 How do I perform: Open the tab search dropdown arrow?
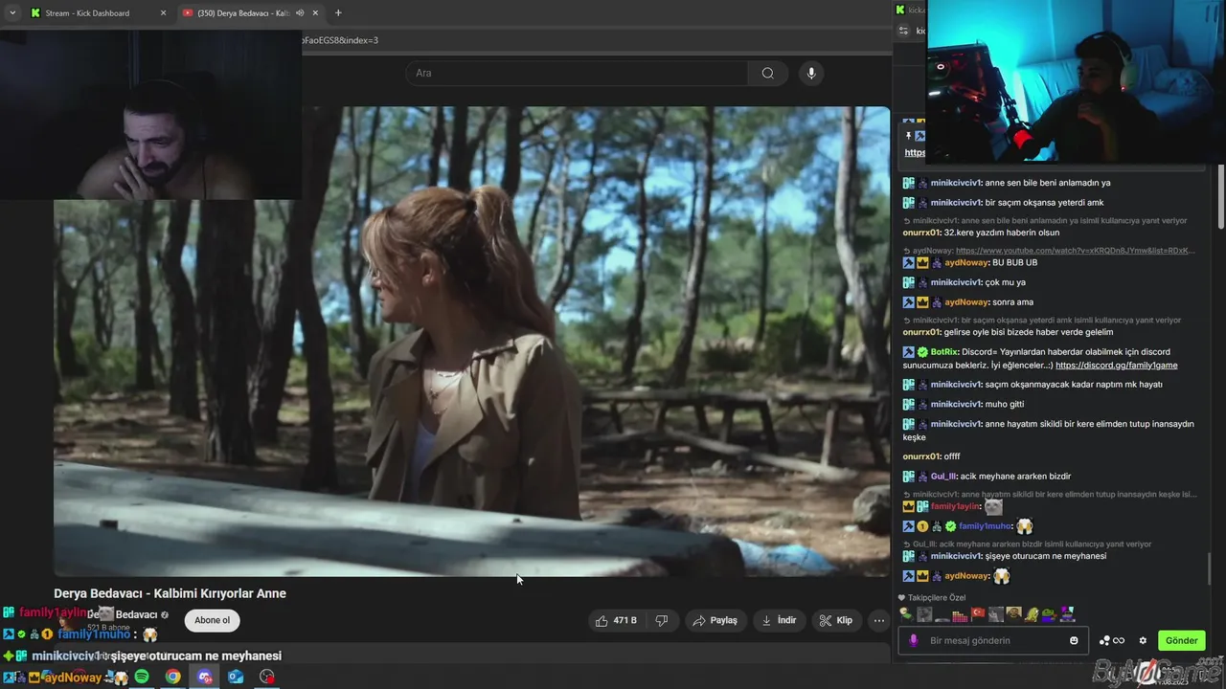pyautogui.click(x=12, y=13)
